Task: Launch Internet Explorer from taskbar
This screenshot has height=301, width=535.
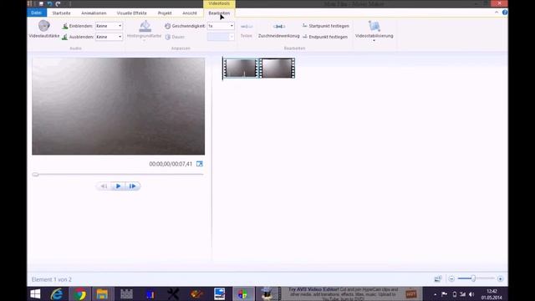Action: [x=57, y=293]
